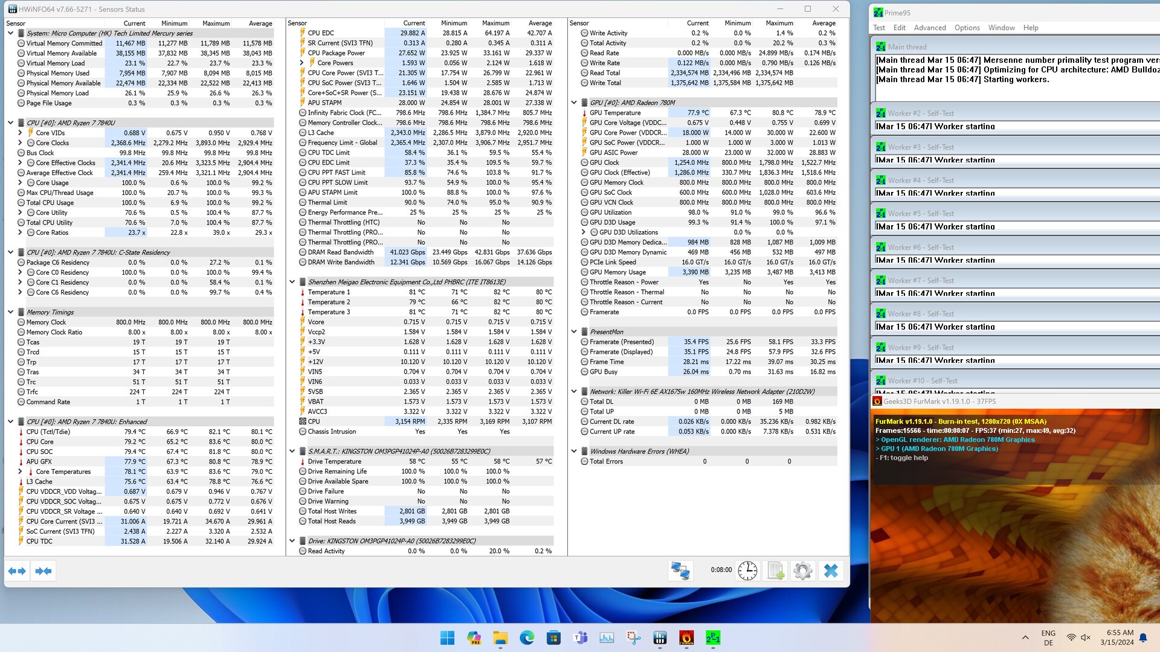Click the collapse columns arrows icon
Screen dimensions: 1160x652
coord(43,570)
